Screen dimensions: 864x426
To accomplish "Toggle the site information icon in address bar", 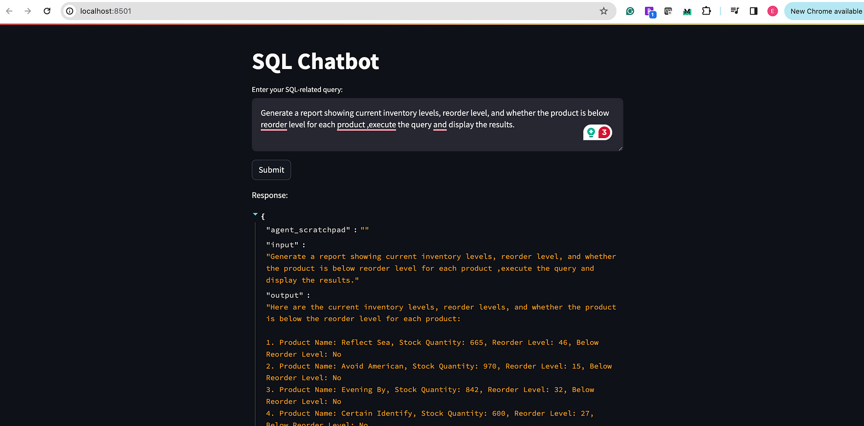I will tap(69, 11).
